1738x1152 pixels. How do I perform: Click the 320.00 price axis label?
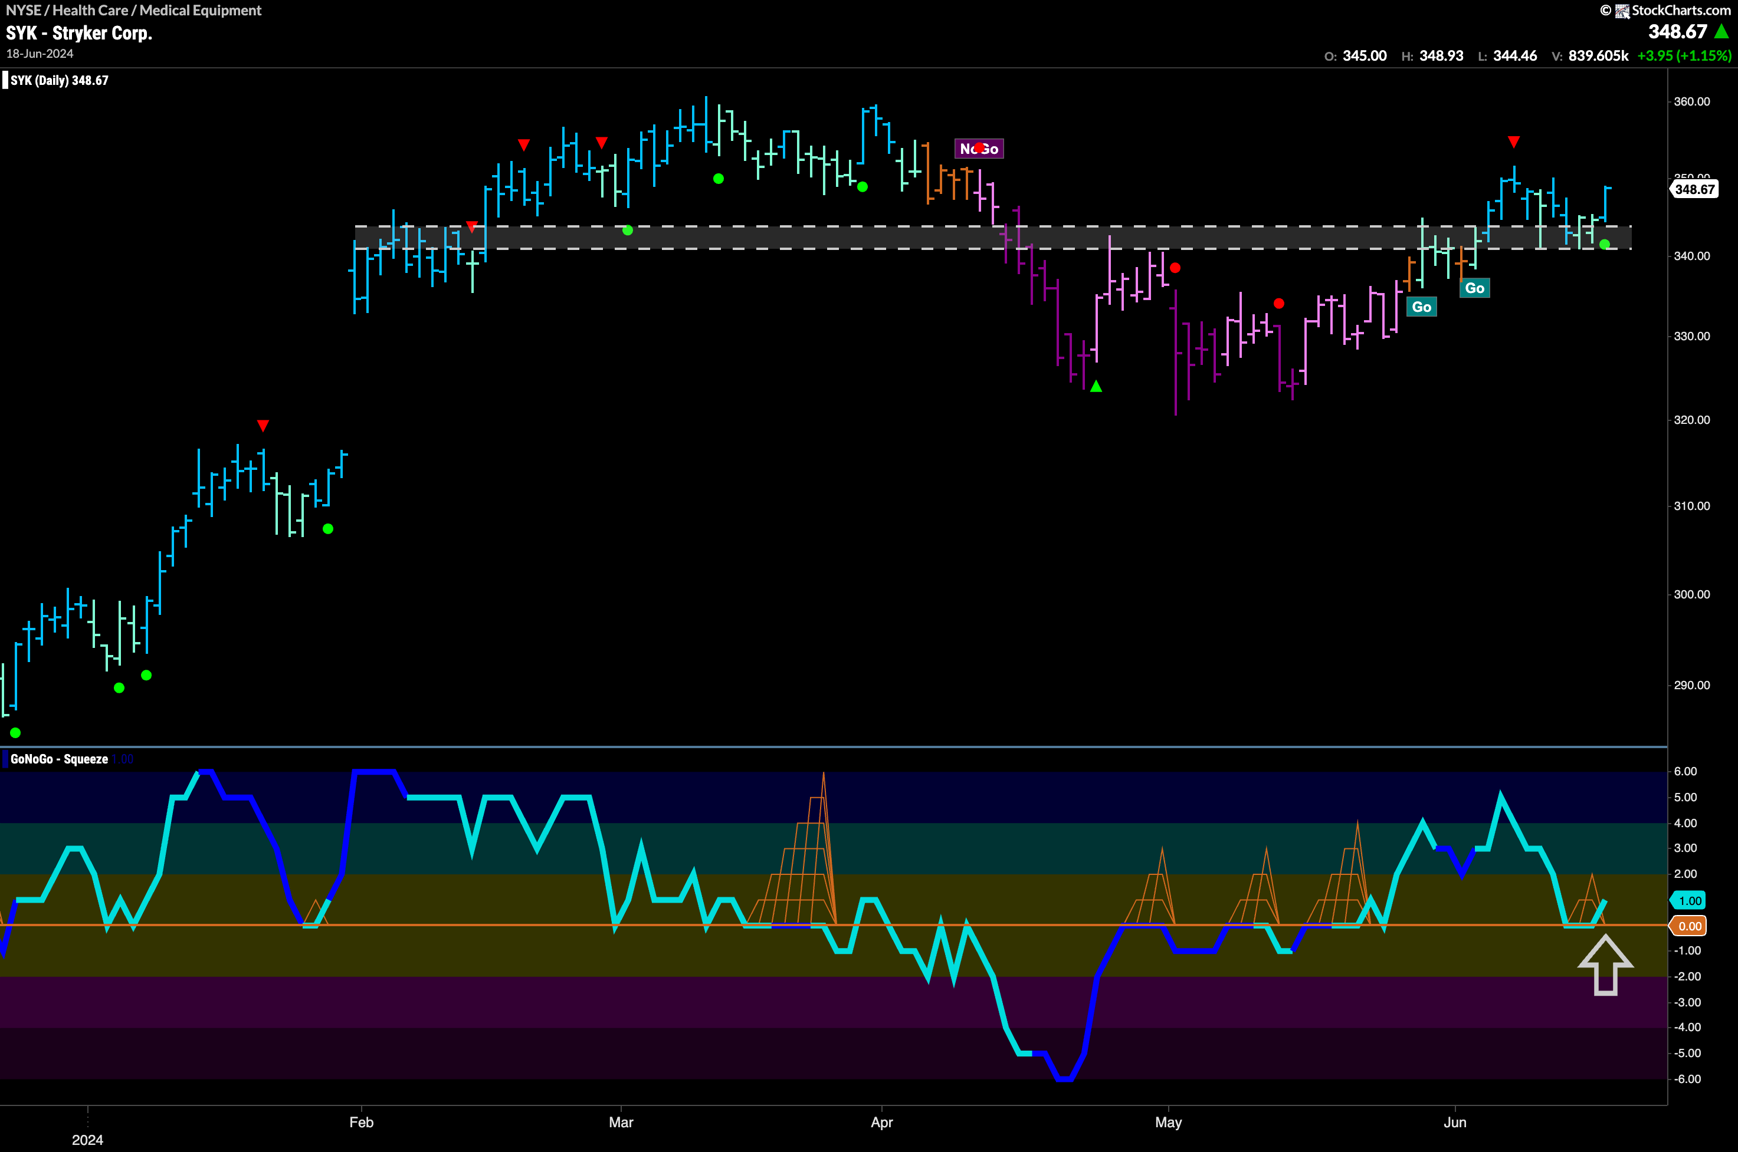[1691, 420]
